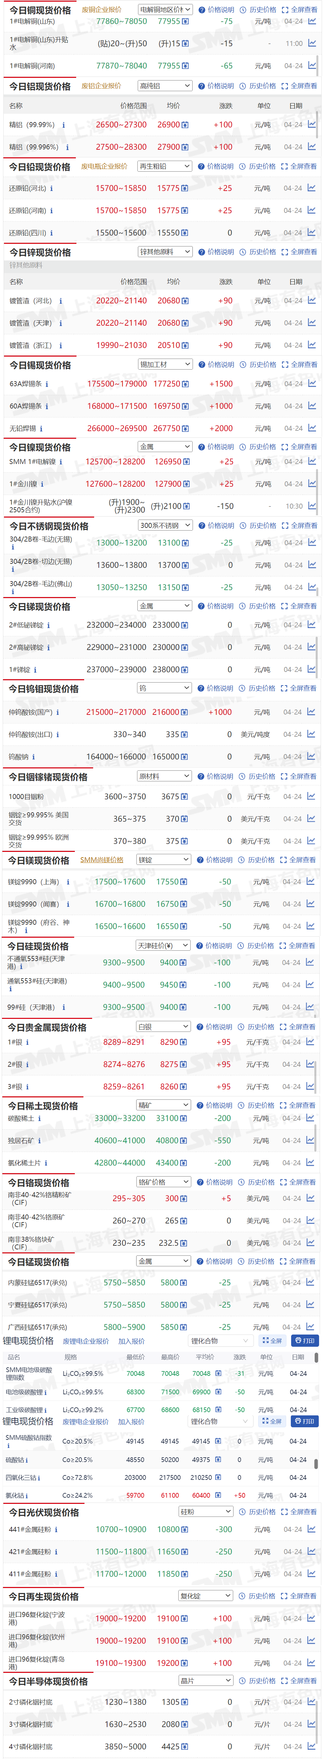Click info icon next to 仲钨酸铵(国产)
This screenshot has width=324, height=1759.
point(58,712)
